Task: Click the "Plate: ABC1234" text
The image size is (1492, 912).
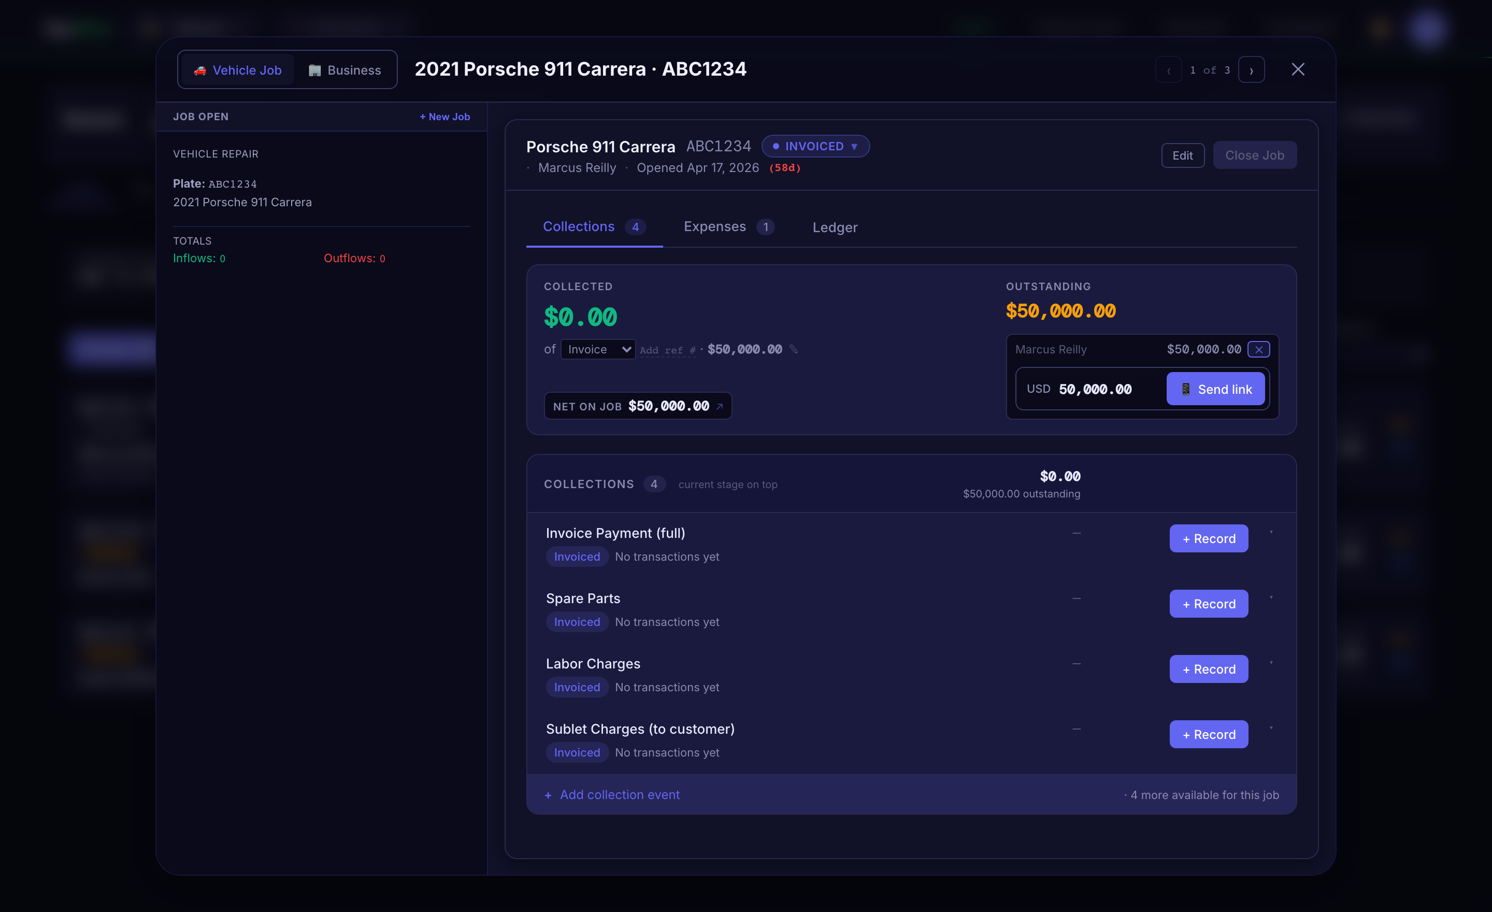Action: [x=215, y=183]
